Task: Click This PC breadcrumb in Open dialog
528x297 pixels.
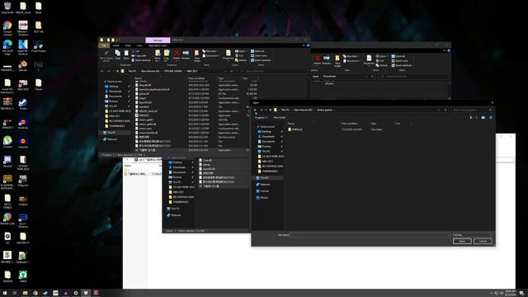Action: tap(285, 110)
